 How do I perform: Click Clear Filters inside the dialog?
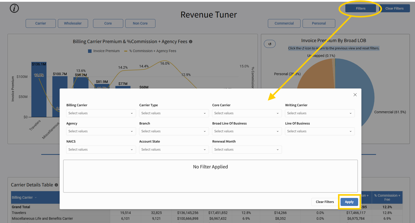(325, 202)
